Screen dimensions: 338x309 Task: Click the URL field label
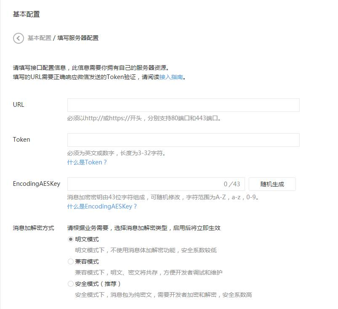19,105
